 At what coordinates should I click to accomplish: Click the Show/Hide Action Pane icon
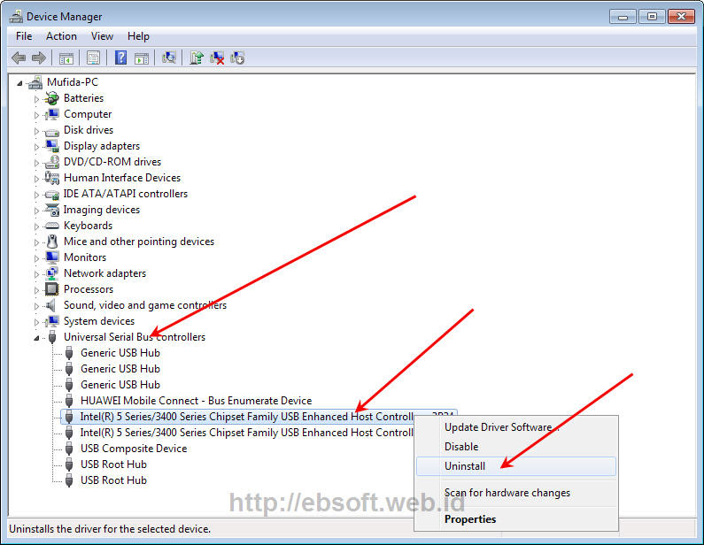point(142,58)
